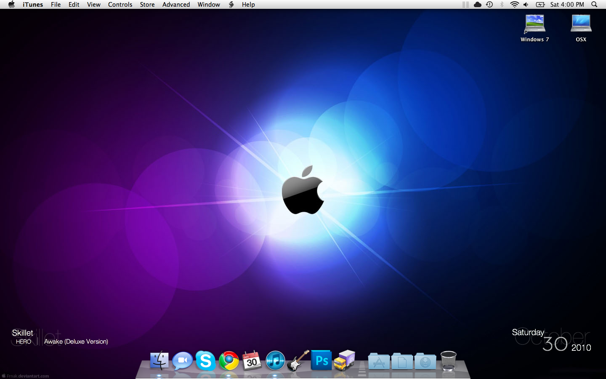
Task: Open Documents folder stack in dock
Action: [402, 361]
